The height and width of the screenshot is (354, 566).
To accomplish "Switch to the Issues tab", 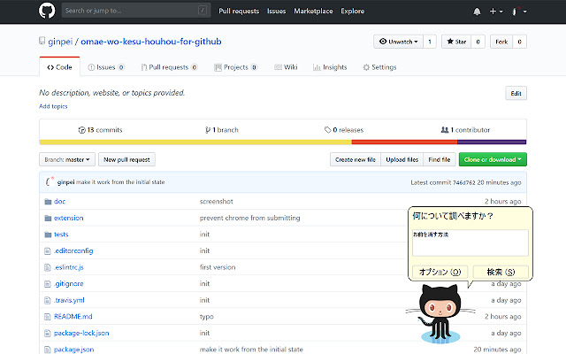I will [106, 67].
